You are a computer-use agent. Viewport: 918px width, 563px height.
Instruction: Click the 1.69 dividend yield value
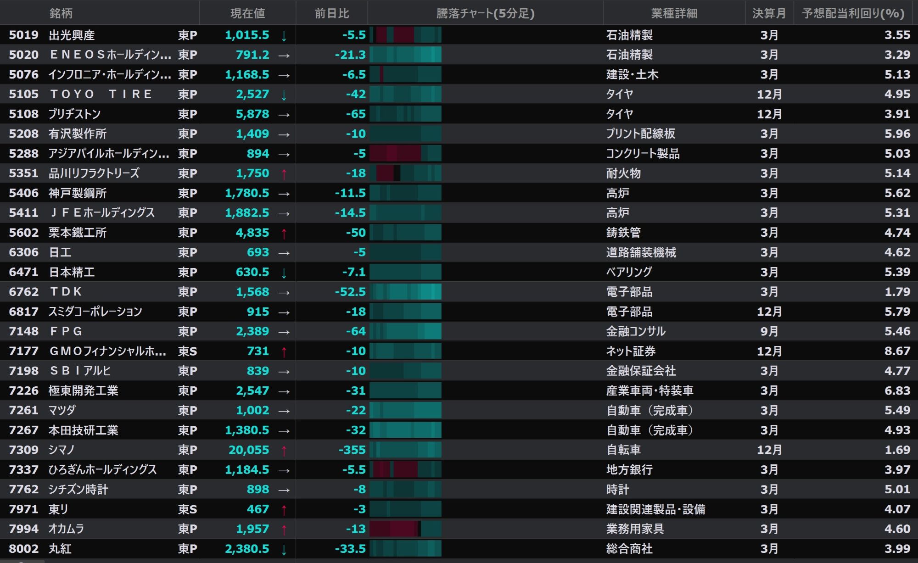897,450
